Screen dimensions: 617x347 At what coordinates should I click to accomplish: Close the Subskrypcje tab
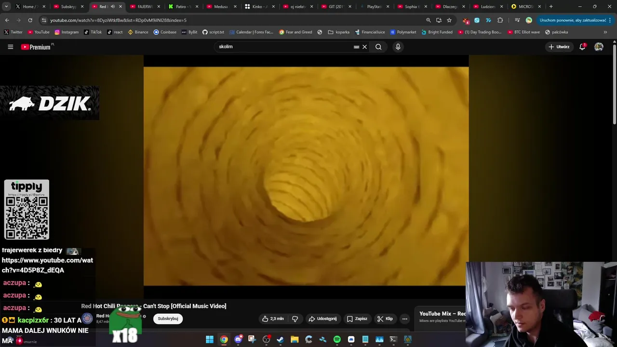pos(82,7)
